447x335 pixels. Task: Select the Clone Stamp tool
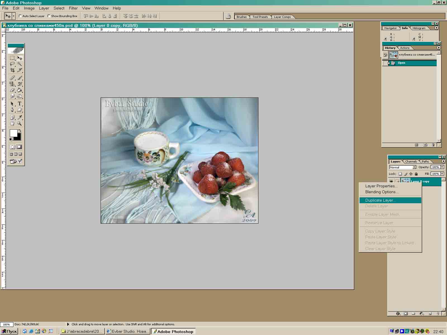[x=12, y=84]
